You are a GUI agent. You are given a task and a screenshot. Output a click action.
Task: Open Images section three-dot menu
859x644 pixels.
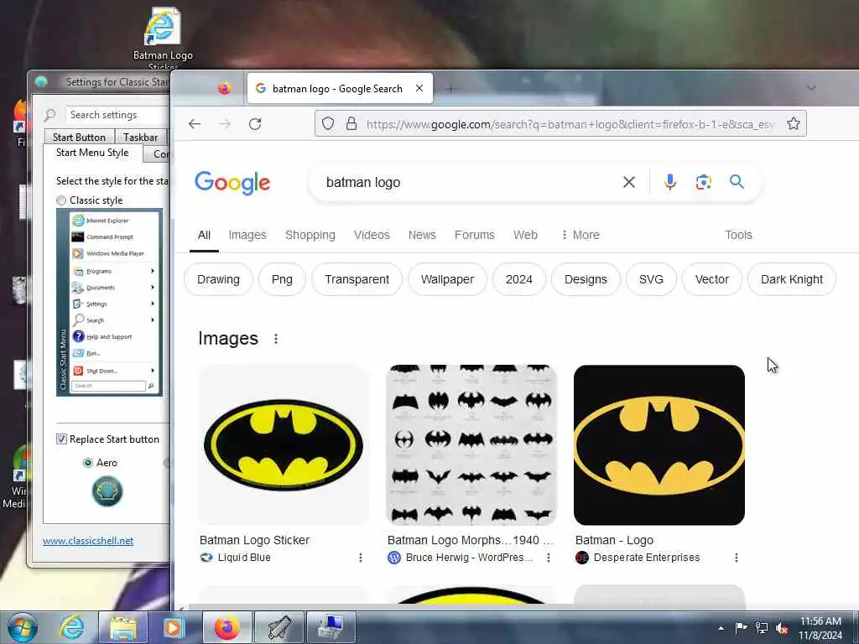[x=275, y=339]
